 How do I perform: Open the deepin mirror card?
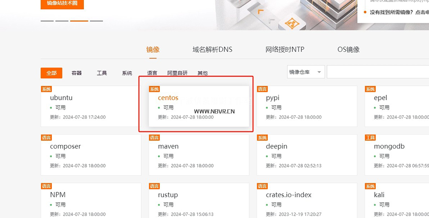(307, 155)
